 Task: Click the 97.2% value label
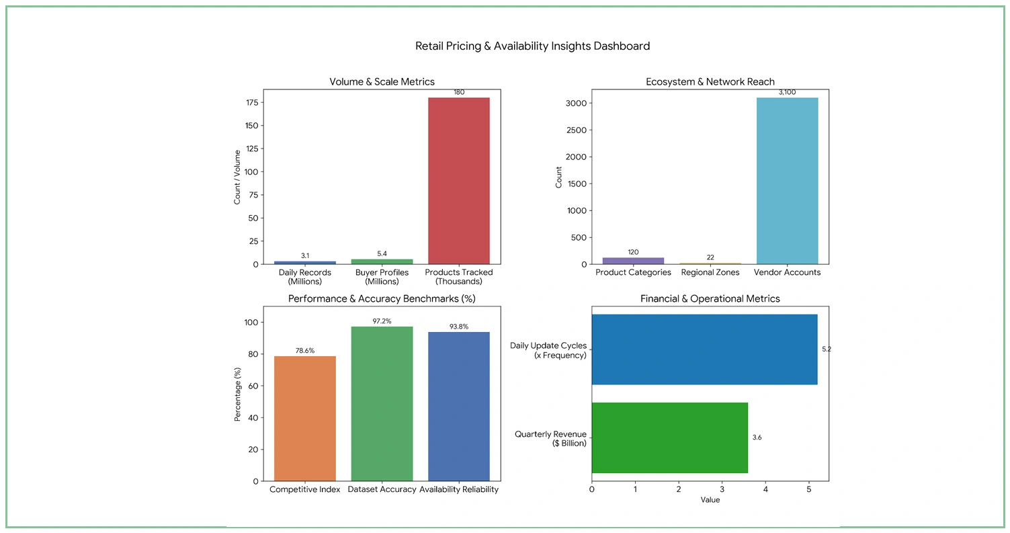pyautogui.click(x=382, y=321)
